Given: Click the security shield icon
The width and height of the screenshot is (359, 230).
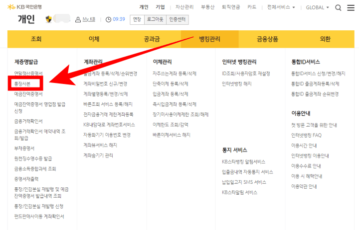Looking at the screenshot, I should coord(48,19).
